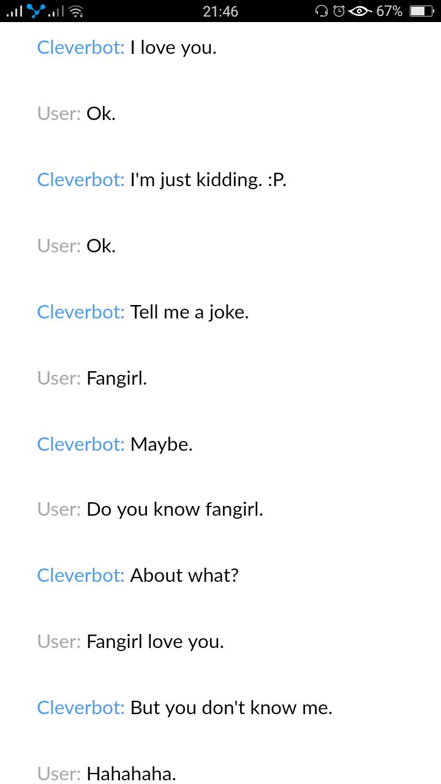Tap the message "I love you."

[173, 48]
